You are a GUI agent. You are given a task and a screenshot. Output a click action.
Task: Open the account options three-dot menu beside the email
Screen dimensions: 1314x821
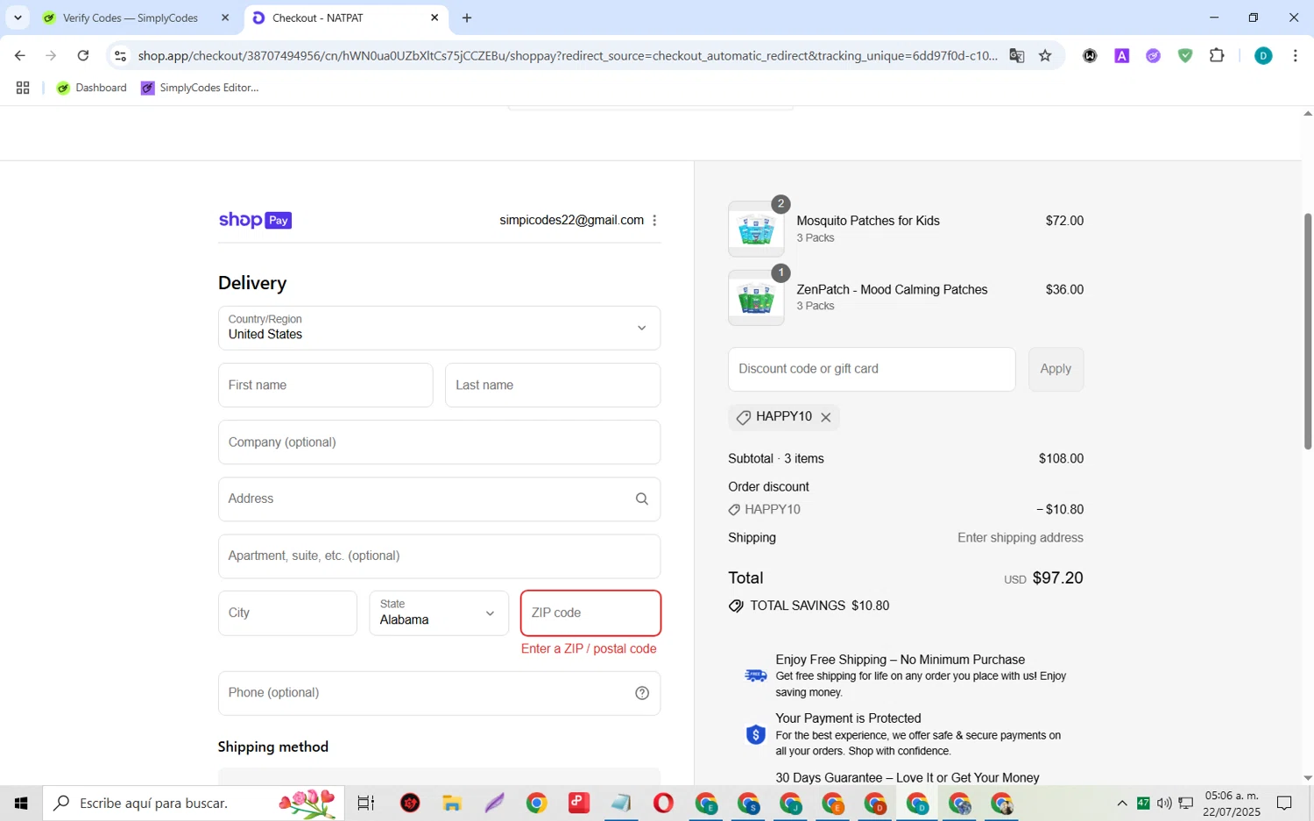coord(654,221)
